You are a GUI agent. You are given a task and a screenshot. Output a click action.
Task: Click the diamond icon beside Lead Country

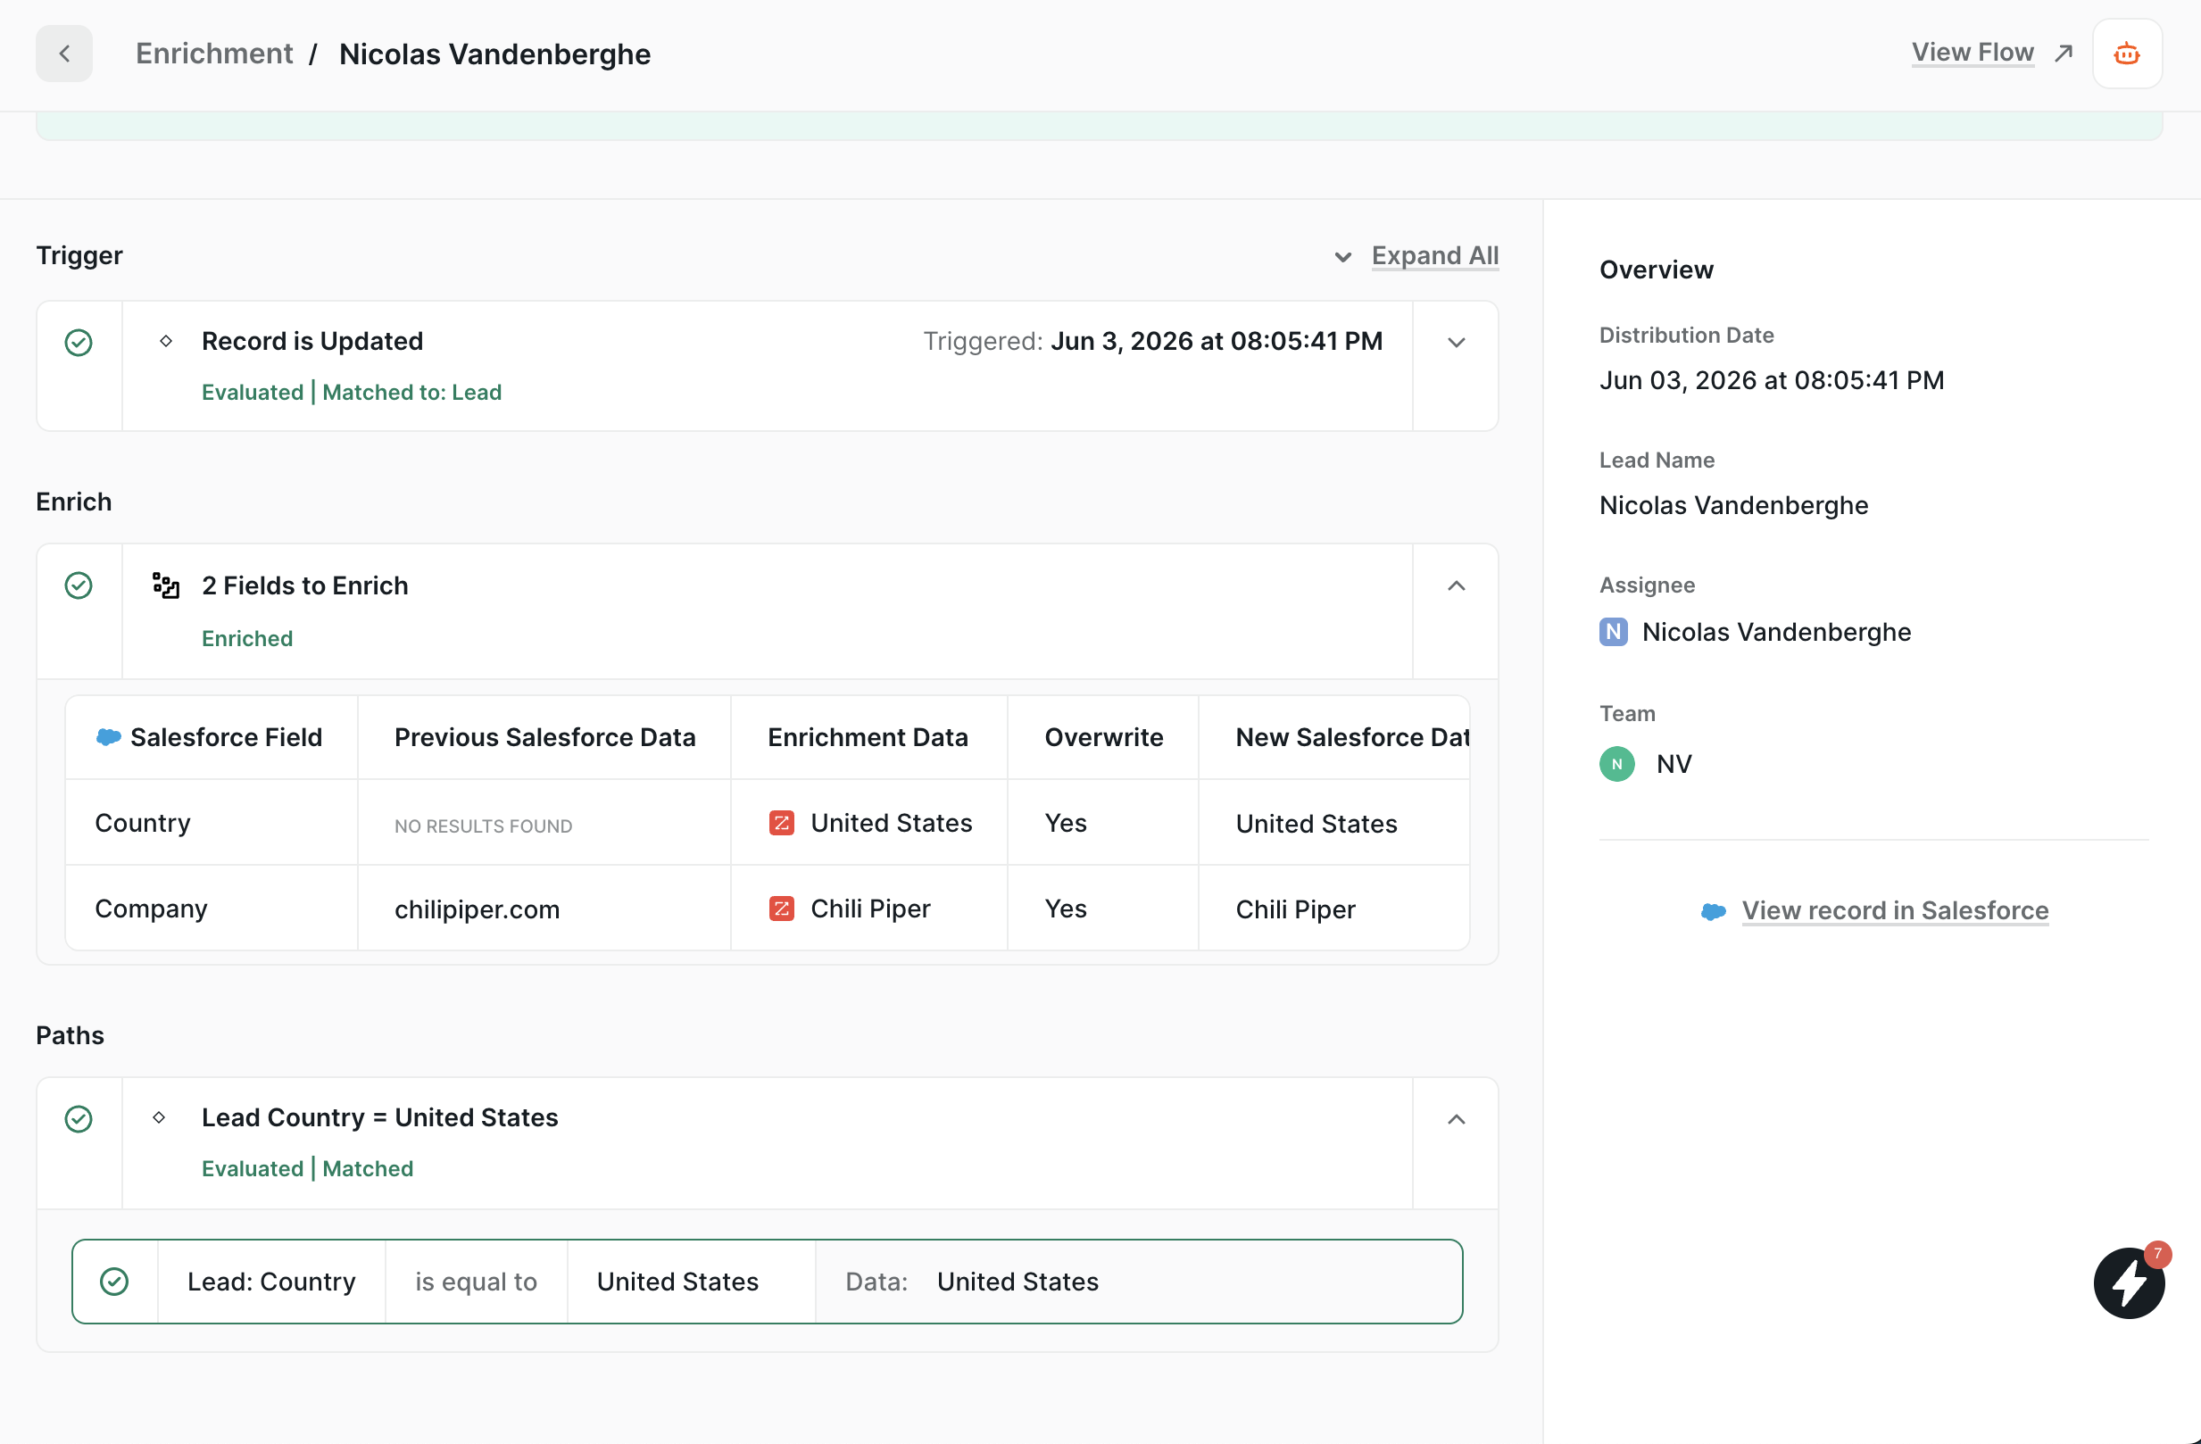pos(159,1117)
